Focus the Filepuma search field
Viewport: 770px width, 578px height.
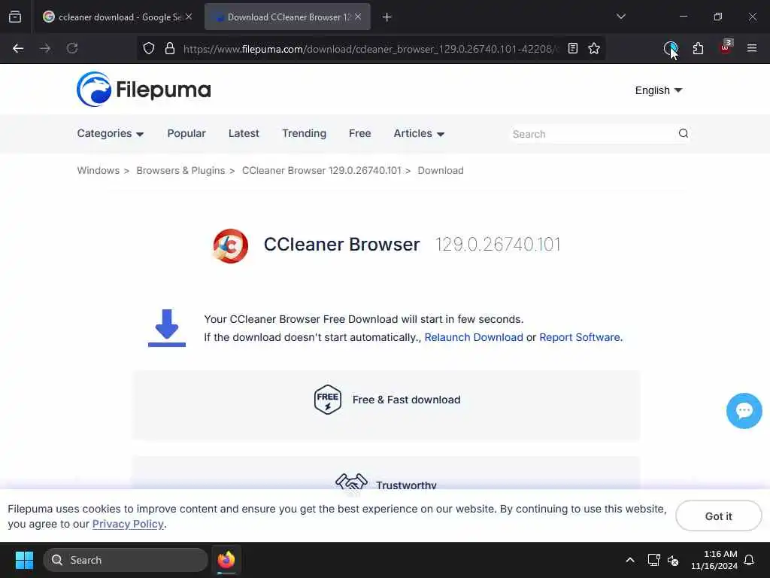(x=592, y=134)
